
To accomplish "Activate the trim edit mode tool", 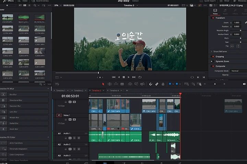I will click(110, 84).
